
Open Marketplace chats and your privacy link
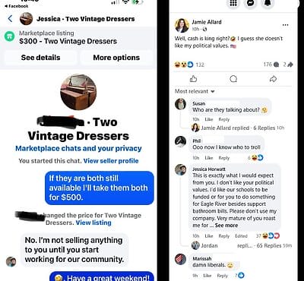(x=78, y=149)
